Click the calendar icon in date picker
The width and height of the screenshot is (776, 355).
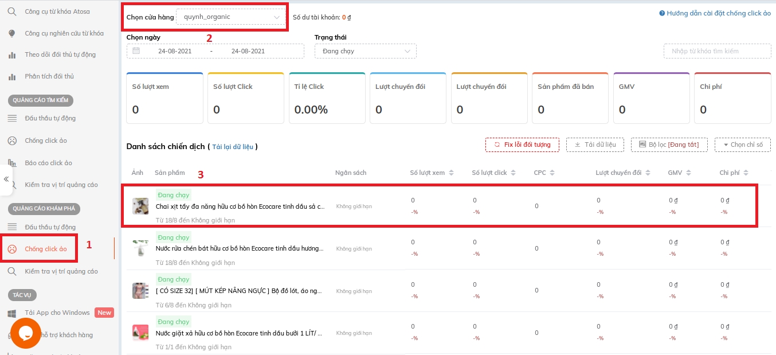coord(136,51)
